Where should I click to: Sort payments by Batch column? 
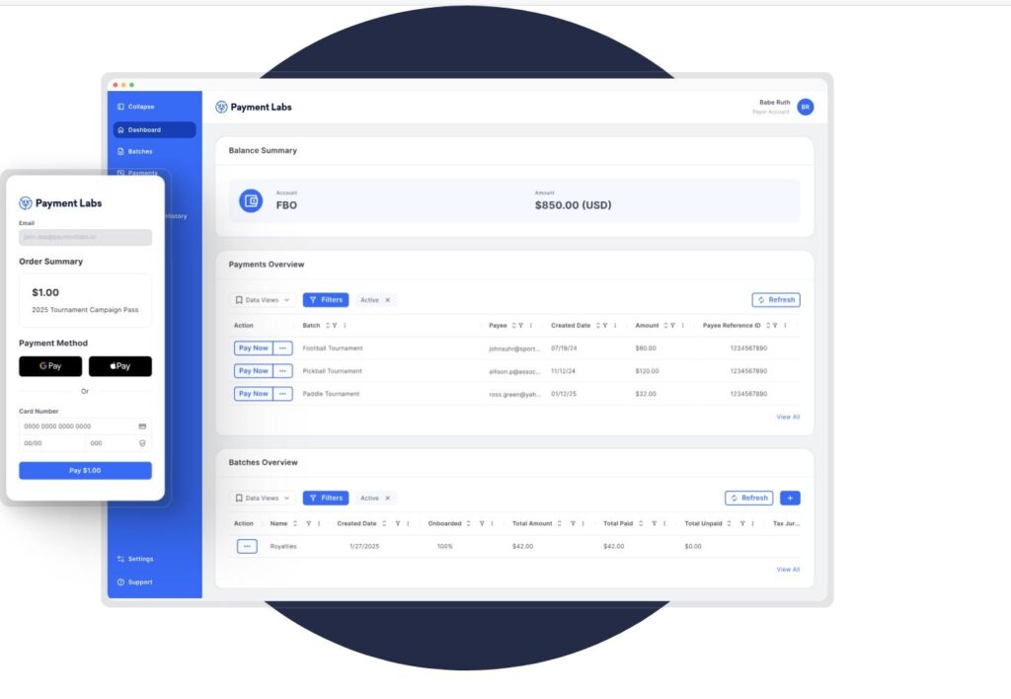(328, 326)
